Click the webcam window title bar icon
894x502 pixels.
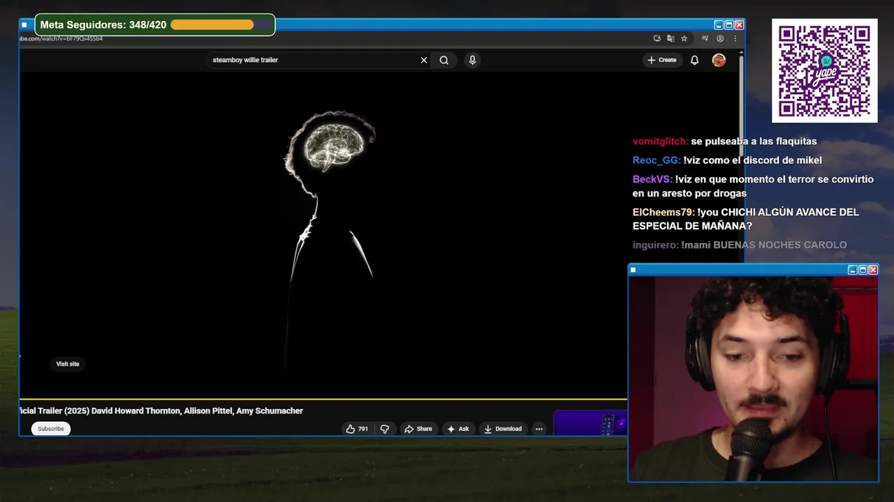pos(633,270)
